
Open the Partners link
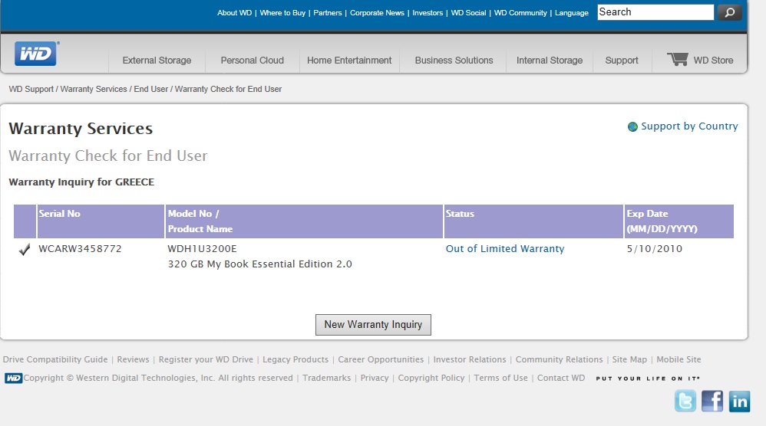point(327,13)
